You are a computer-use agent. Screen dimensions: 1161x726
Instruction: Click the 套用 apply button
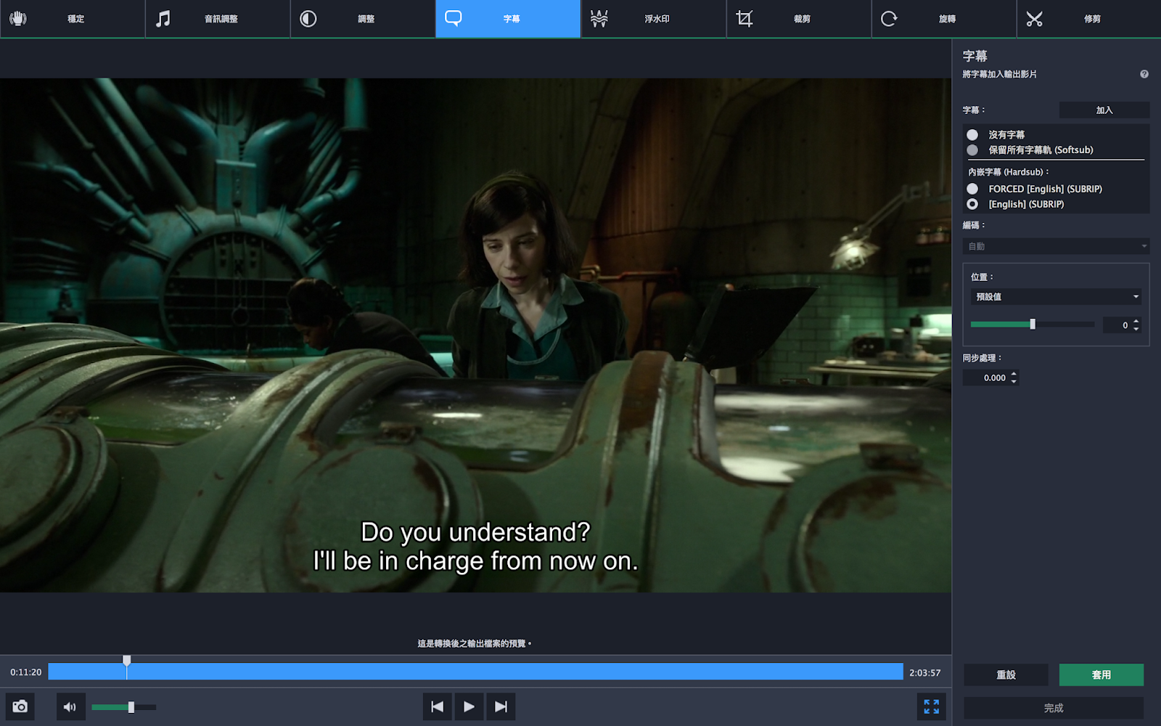click(1101, 674)
